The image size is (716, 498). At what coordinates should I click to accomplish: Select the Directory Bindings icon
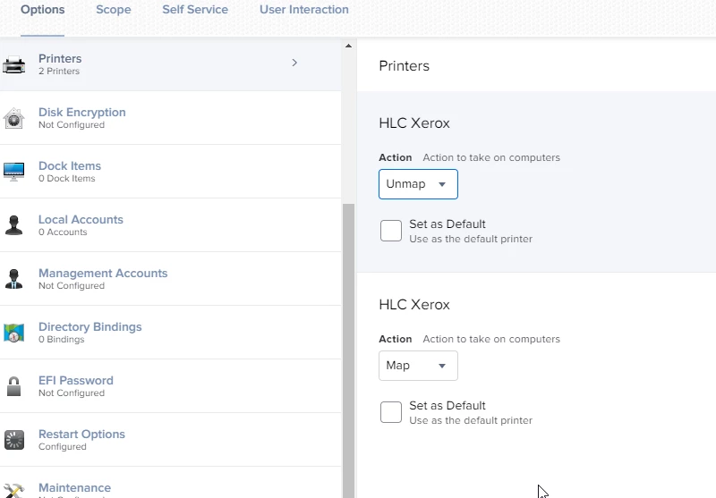pyautogui.click(x=14, y=333)
